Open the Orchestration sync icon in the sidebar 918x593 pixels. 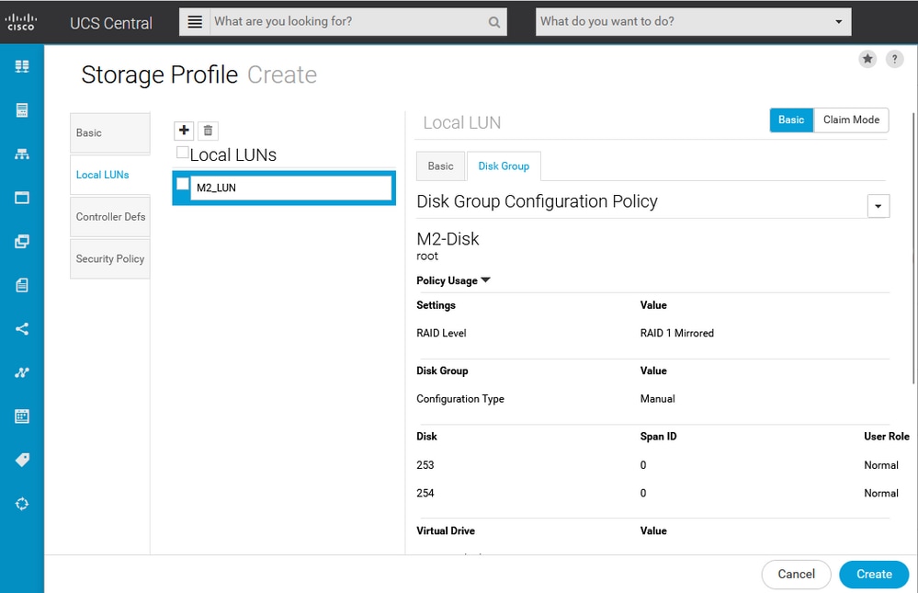pos(21,503)
